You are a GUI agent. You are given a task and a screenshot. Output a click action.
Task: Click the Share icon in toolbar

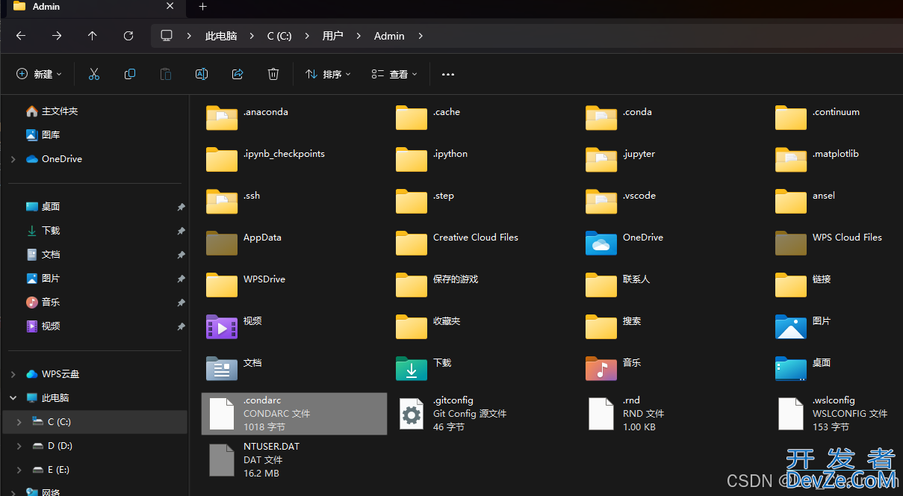click(238, 74)
